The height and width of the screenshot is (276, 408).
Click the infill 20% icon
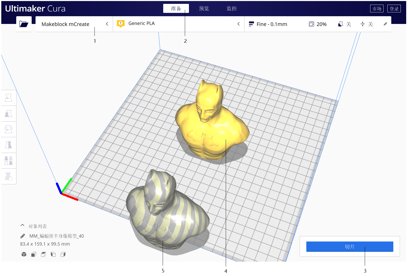coord(311,24)
